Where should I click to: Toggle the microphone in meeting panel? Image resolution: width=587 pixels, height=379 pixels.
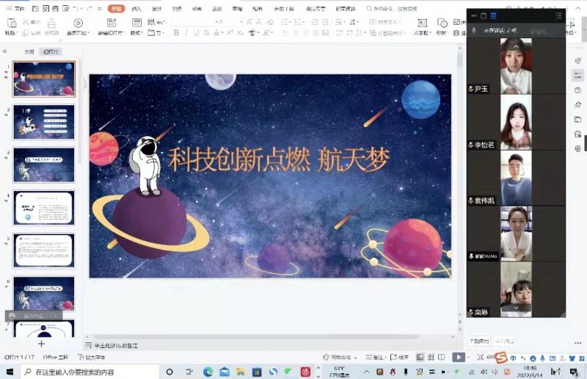474,30
